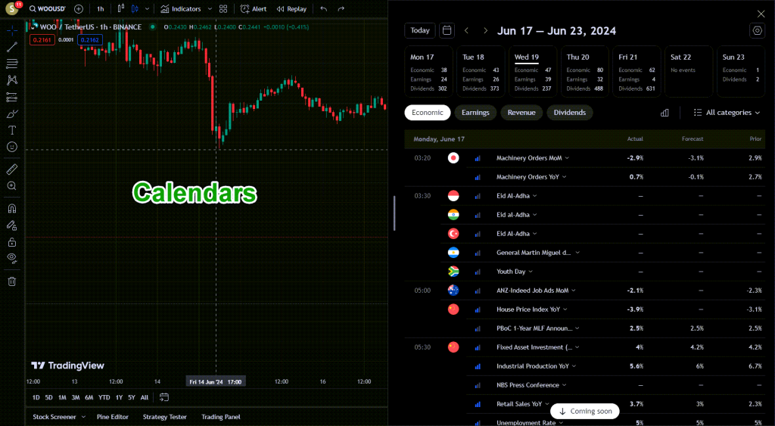Select the Fri 21 day card

pos(636,72)
